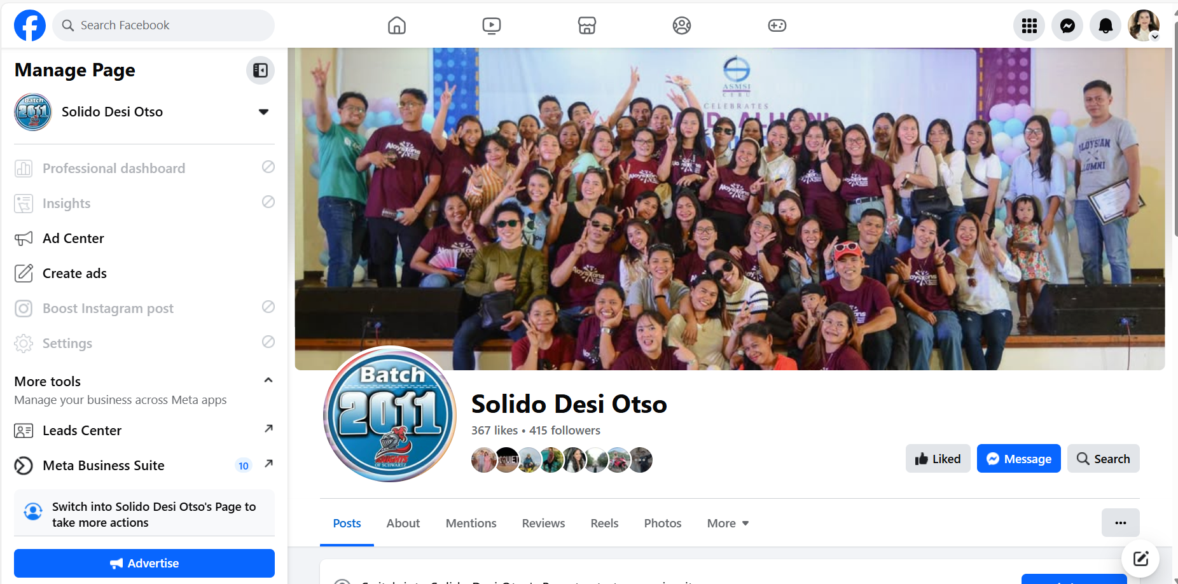Open the nine-dot Menu grid

[1029, 25]
